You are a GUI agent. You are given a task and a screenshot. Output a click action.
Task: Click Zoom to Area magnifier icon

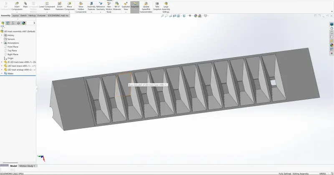(167, 16)
